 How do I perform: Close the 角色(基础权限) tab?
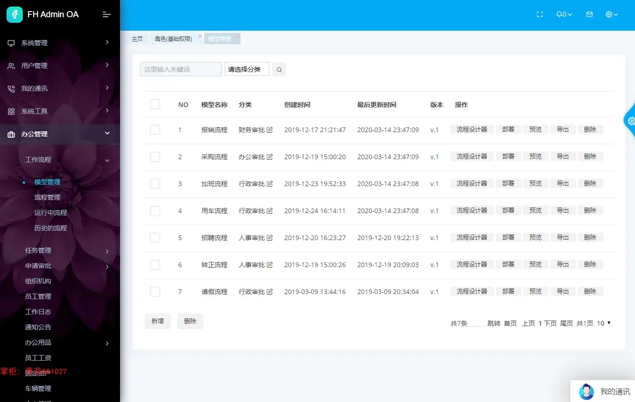[x=200, y=36]
